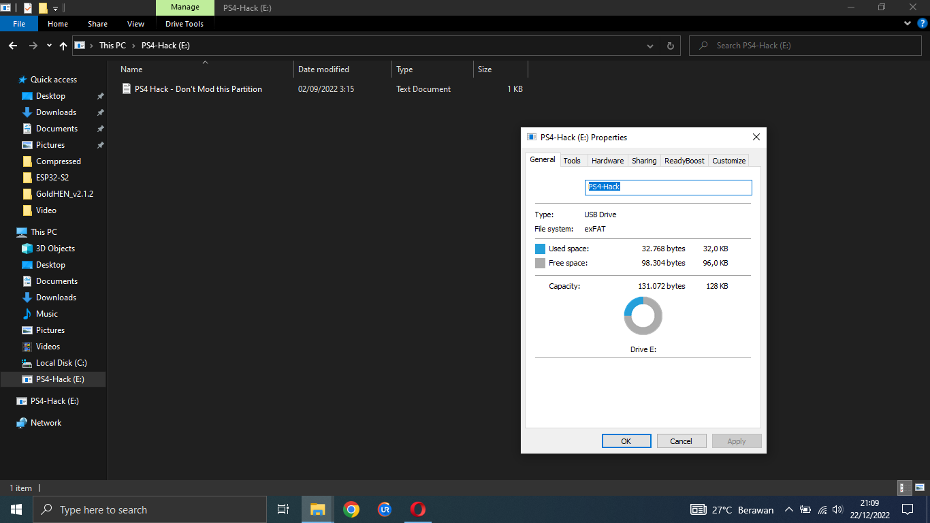The height and width of the screenshot is (523, 930).
Task: Switch to the Tools tab in Properties
Action: [x=572, y=161]
